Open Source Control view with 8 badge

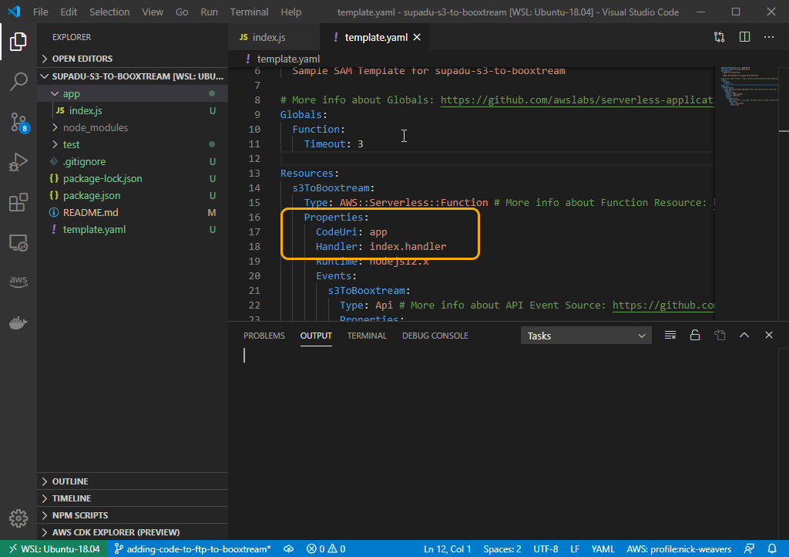coord(19,123)
